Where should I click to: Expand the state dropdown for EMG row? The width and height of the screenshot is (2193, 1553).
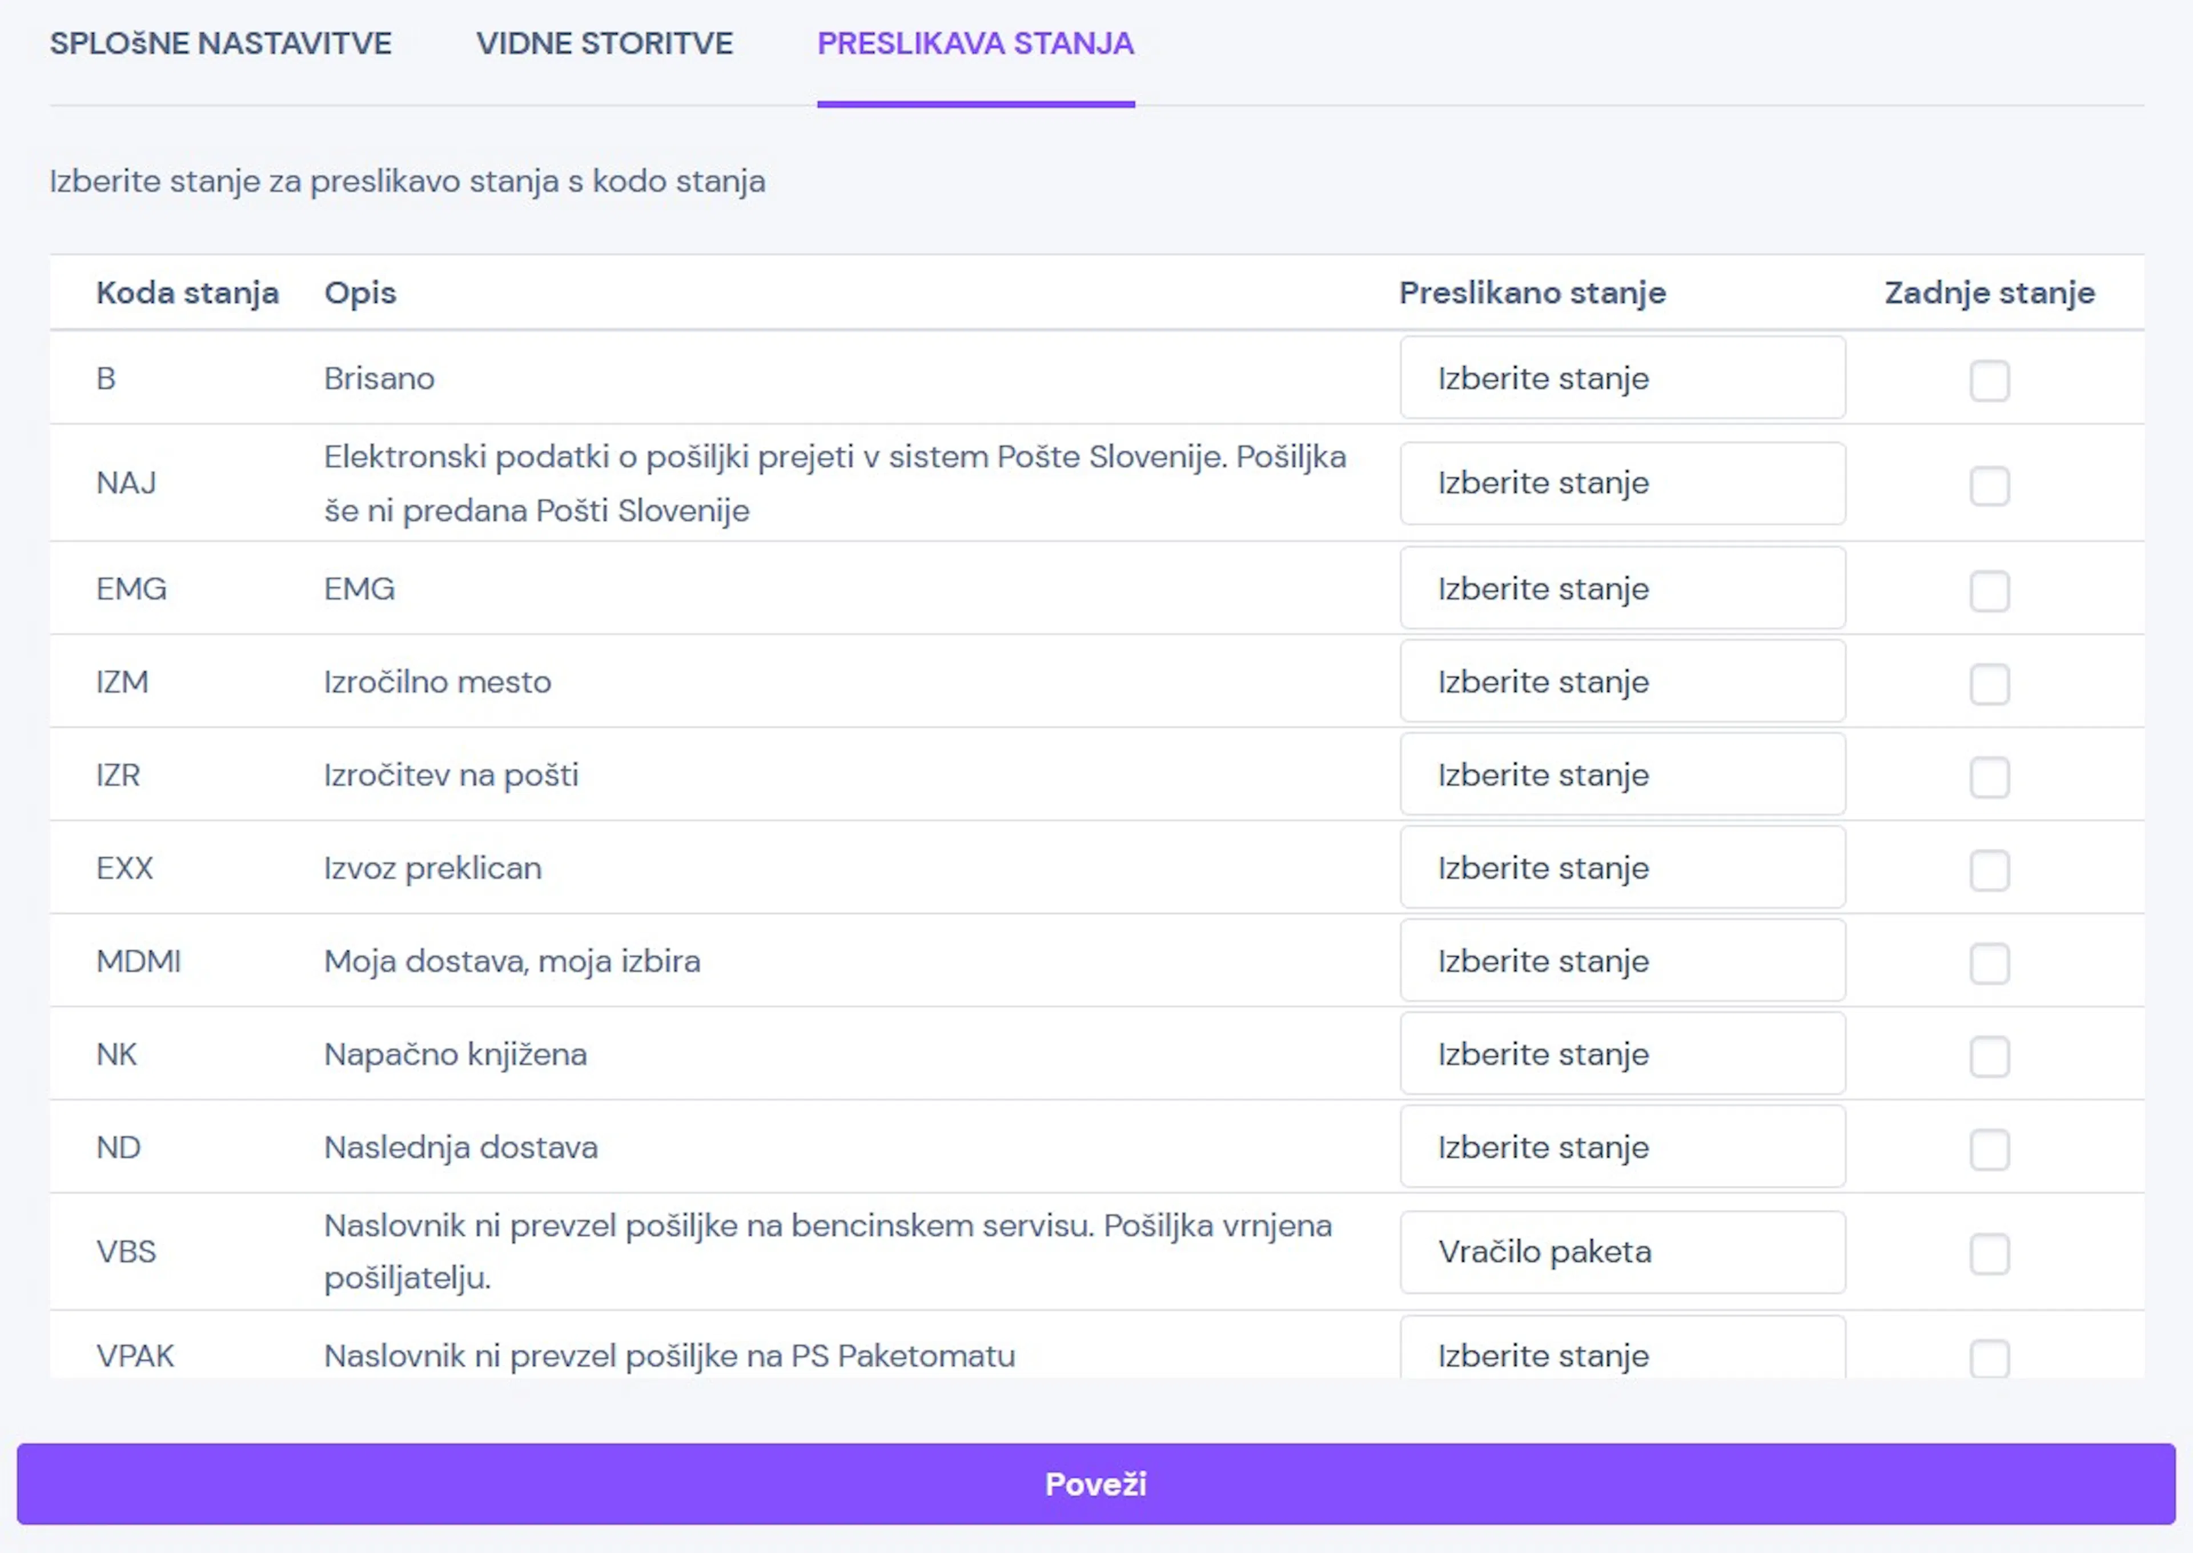point(1621,588)
